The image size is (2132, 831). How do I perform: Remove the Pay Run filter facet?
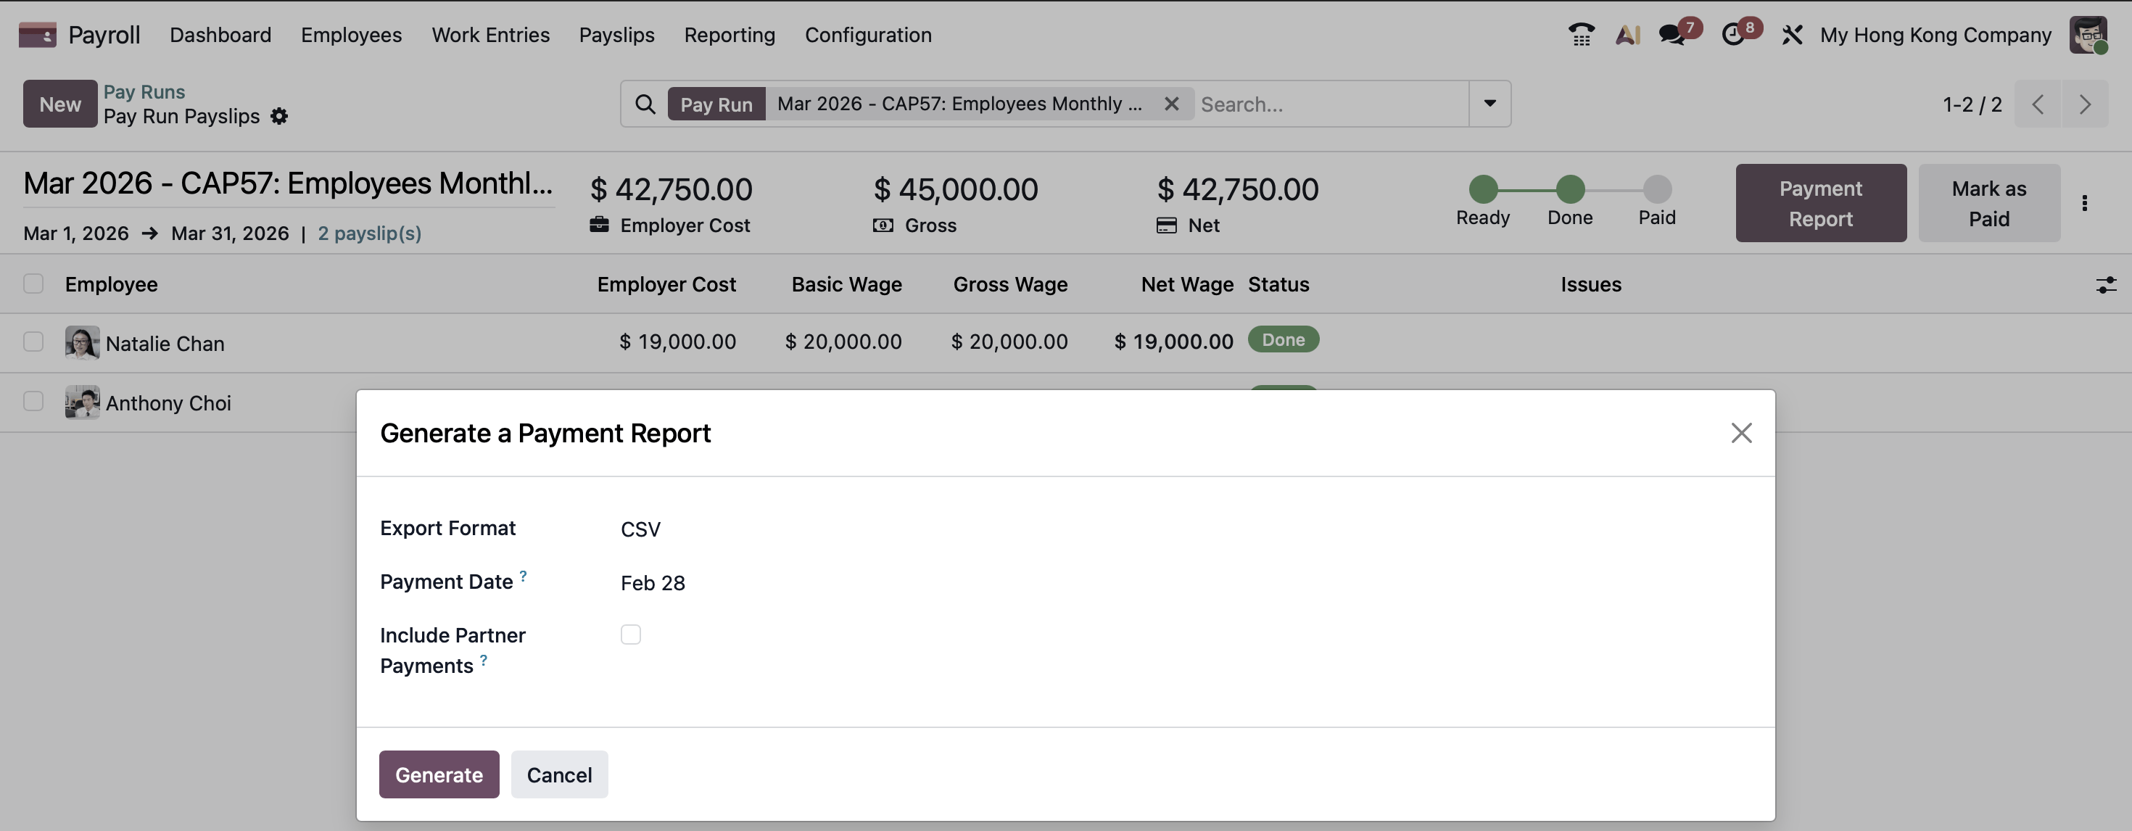[x=1171, y=104]
